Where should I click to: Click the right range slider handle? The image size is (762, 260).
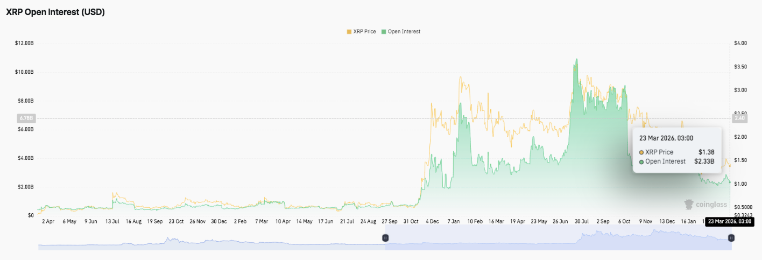(731, 237)
